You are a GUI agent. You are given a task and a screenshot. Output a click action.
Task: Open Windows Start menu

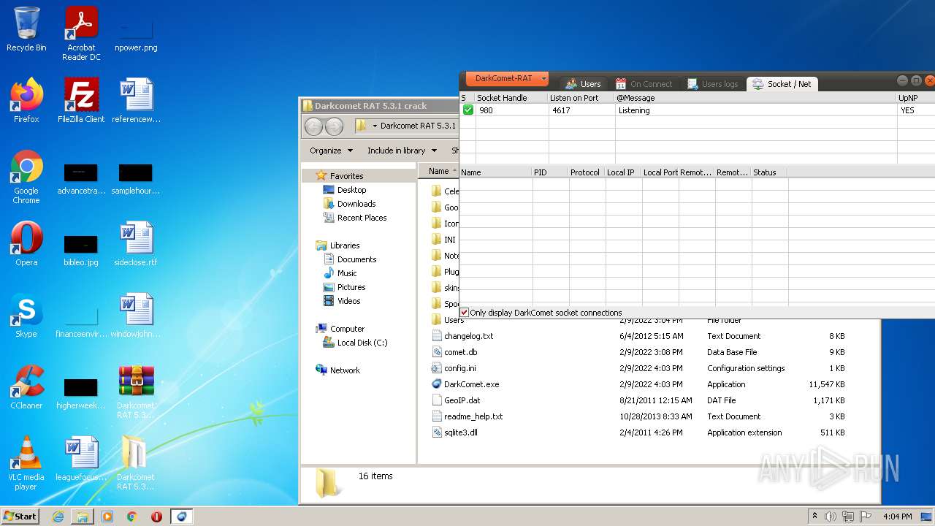[20, 516]
